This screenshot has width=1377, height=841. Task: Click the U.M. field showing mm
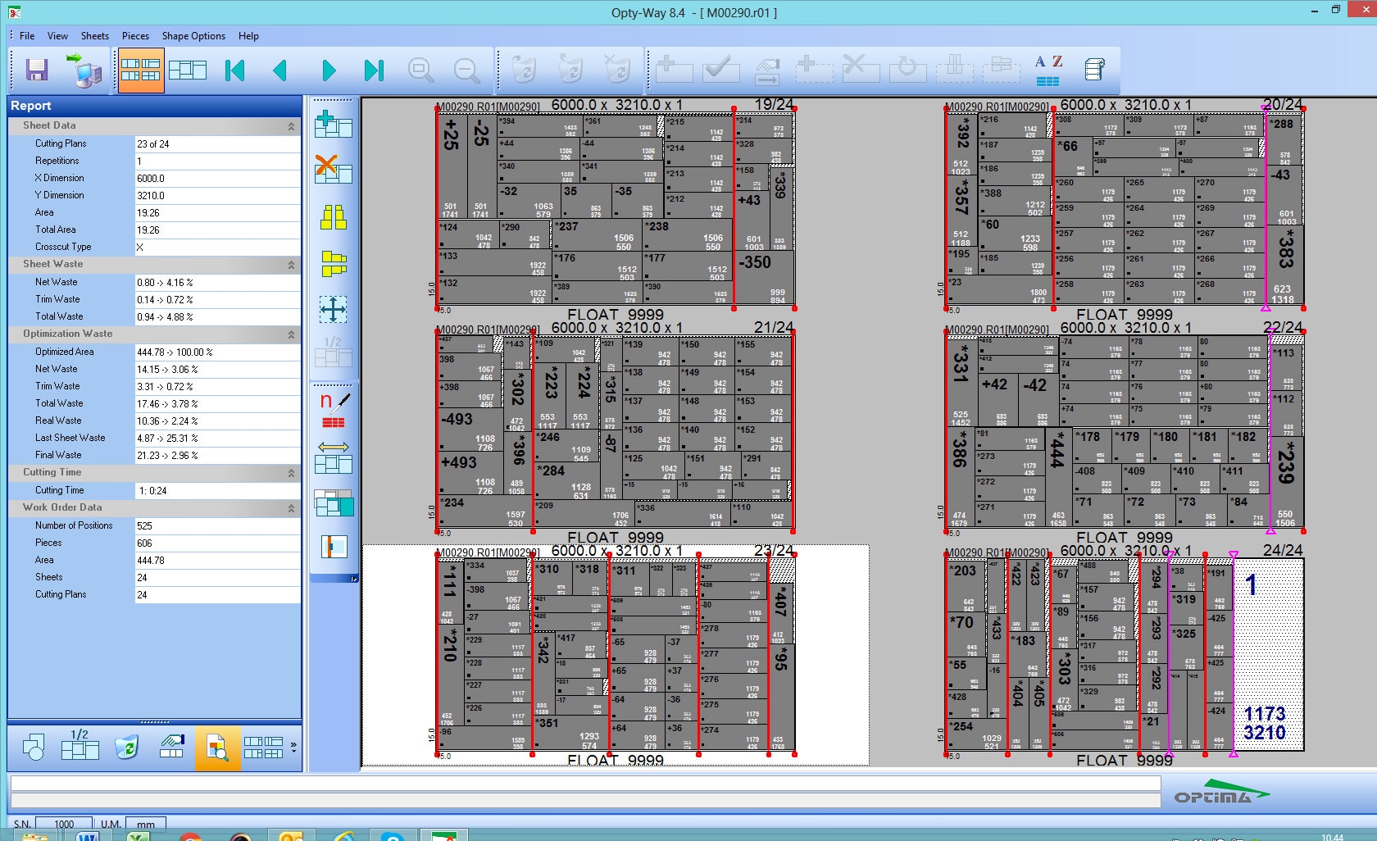tap(145, 824)
